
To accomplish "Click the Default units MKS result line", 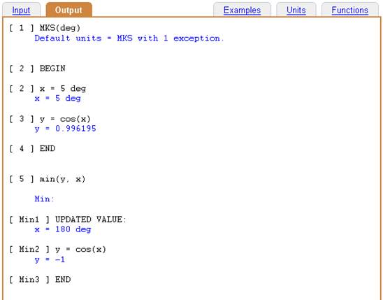I will [x=129, y=38].
